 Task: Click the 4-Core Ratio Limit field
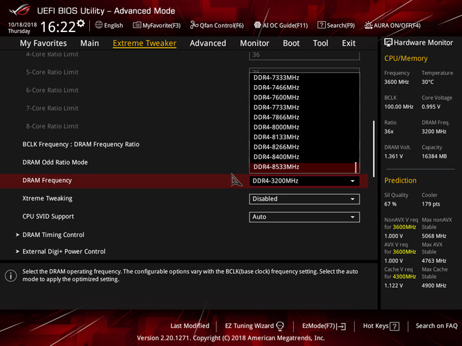tap(304, 55)
